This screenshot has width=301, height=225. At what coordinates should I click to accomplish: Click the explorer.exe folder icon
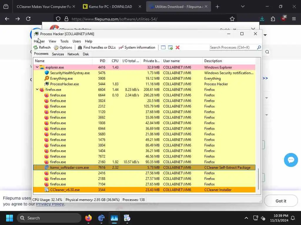(x=42, y=67)
